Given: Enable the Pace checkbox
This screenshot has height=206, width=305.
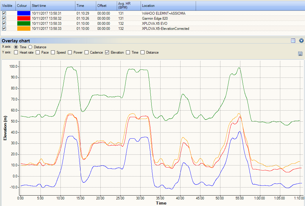Looking at the screenshot, I should coord(37,52).
